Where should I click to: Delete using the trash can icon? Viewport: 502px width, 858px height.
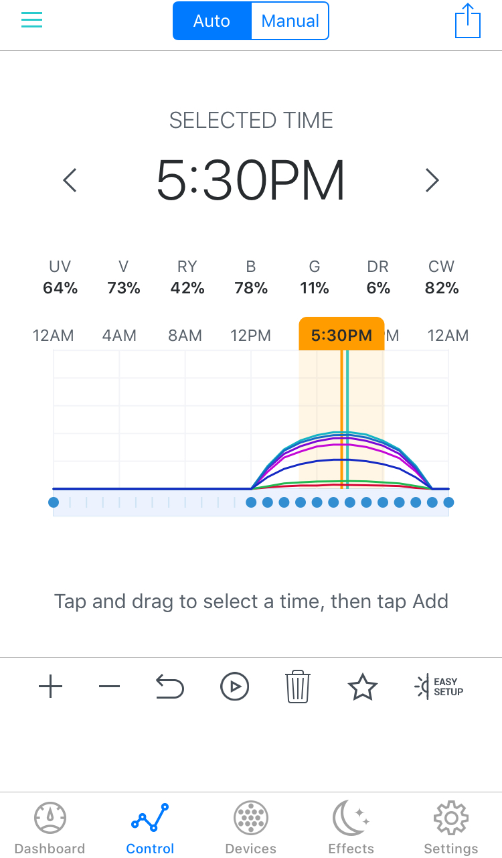point(298,687)
